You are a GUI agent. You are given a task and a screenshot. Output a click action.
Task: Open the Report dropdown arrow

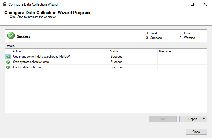[204, 119]
